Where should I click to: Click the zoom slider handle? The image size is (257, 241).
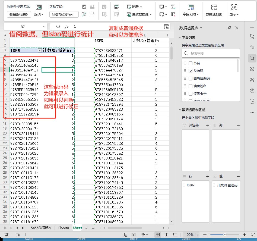click(225, 235)
